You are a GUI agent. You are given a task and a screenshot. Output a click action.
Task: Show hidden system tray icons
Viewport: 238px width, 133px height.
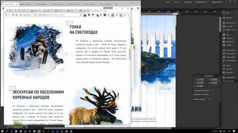(212, 131)
